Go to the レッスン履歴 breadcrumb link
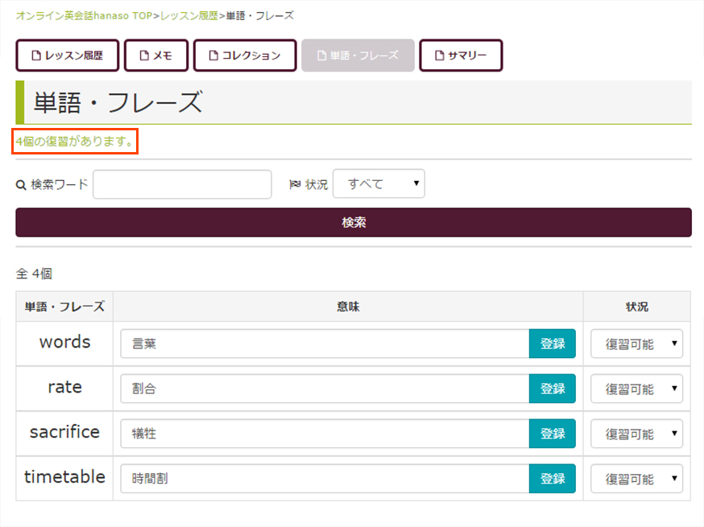 point(189,16)
